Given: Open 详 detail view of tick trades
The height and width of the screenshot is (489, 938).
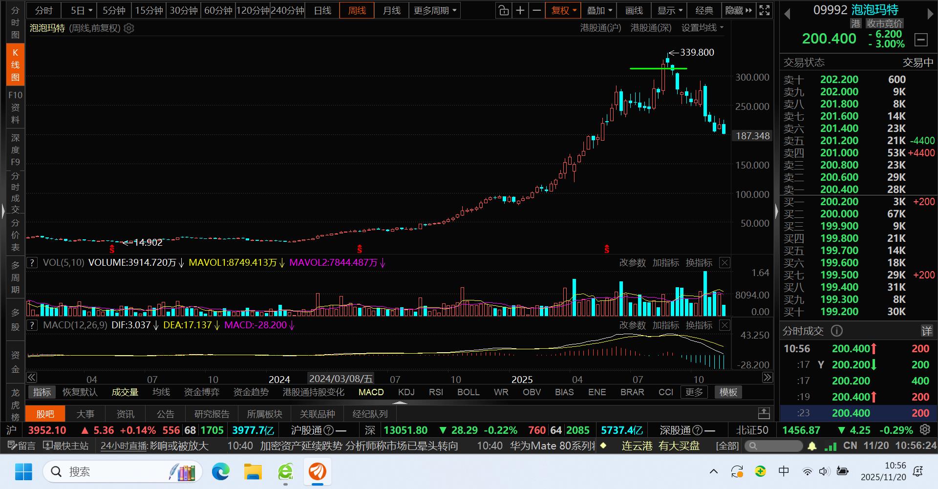Looking at the screenshot, I should 927,331.
